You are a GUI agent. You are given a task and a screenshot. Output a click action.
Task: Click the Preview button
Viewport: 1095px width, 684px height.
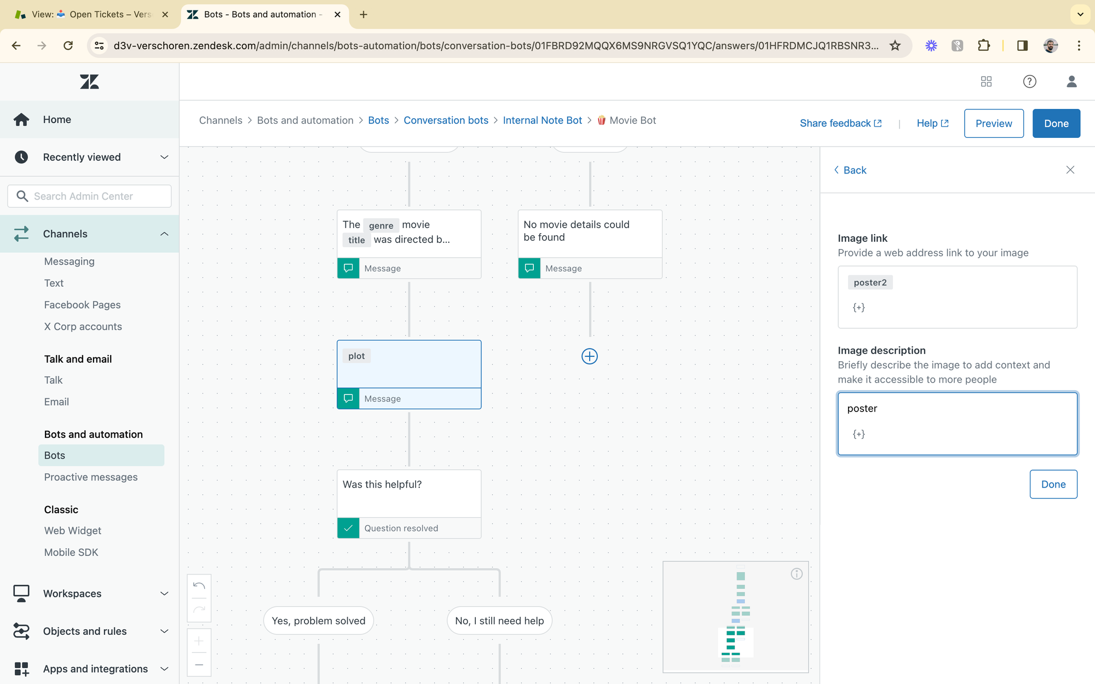tap(993, 123)
